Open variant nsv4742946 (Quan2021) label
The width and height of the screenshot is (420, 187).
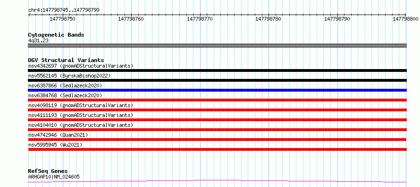coord(58,135)
